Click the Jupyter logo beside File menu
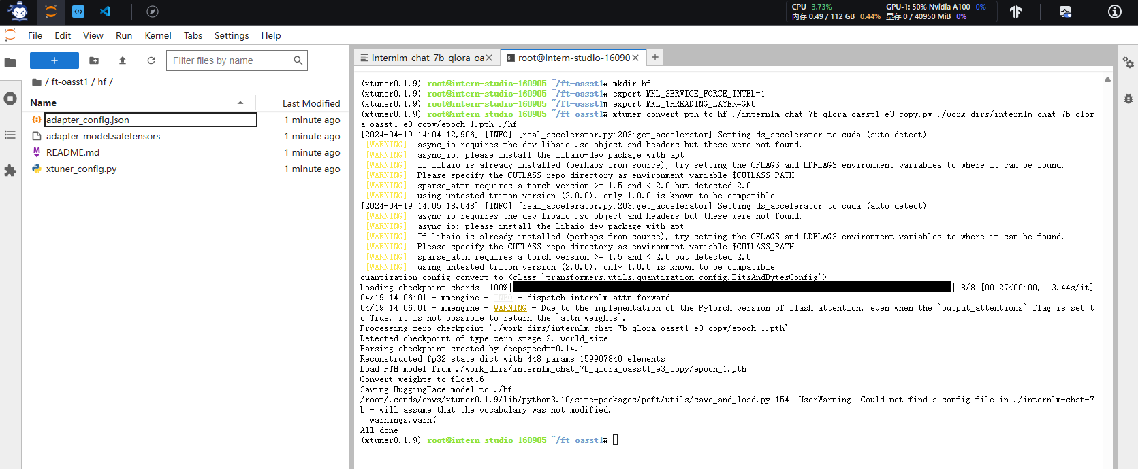The width and height of the screenshot is (1138, 469). point(10,35)
